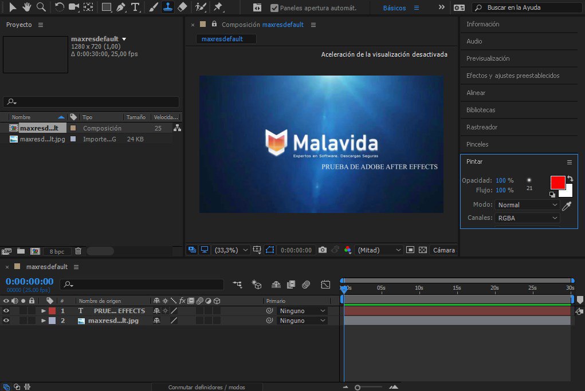Screen dimensions: 585x391
Task: Open the Graph Editor
Action: pos(325,284)
